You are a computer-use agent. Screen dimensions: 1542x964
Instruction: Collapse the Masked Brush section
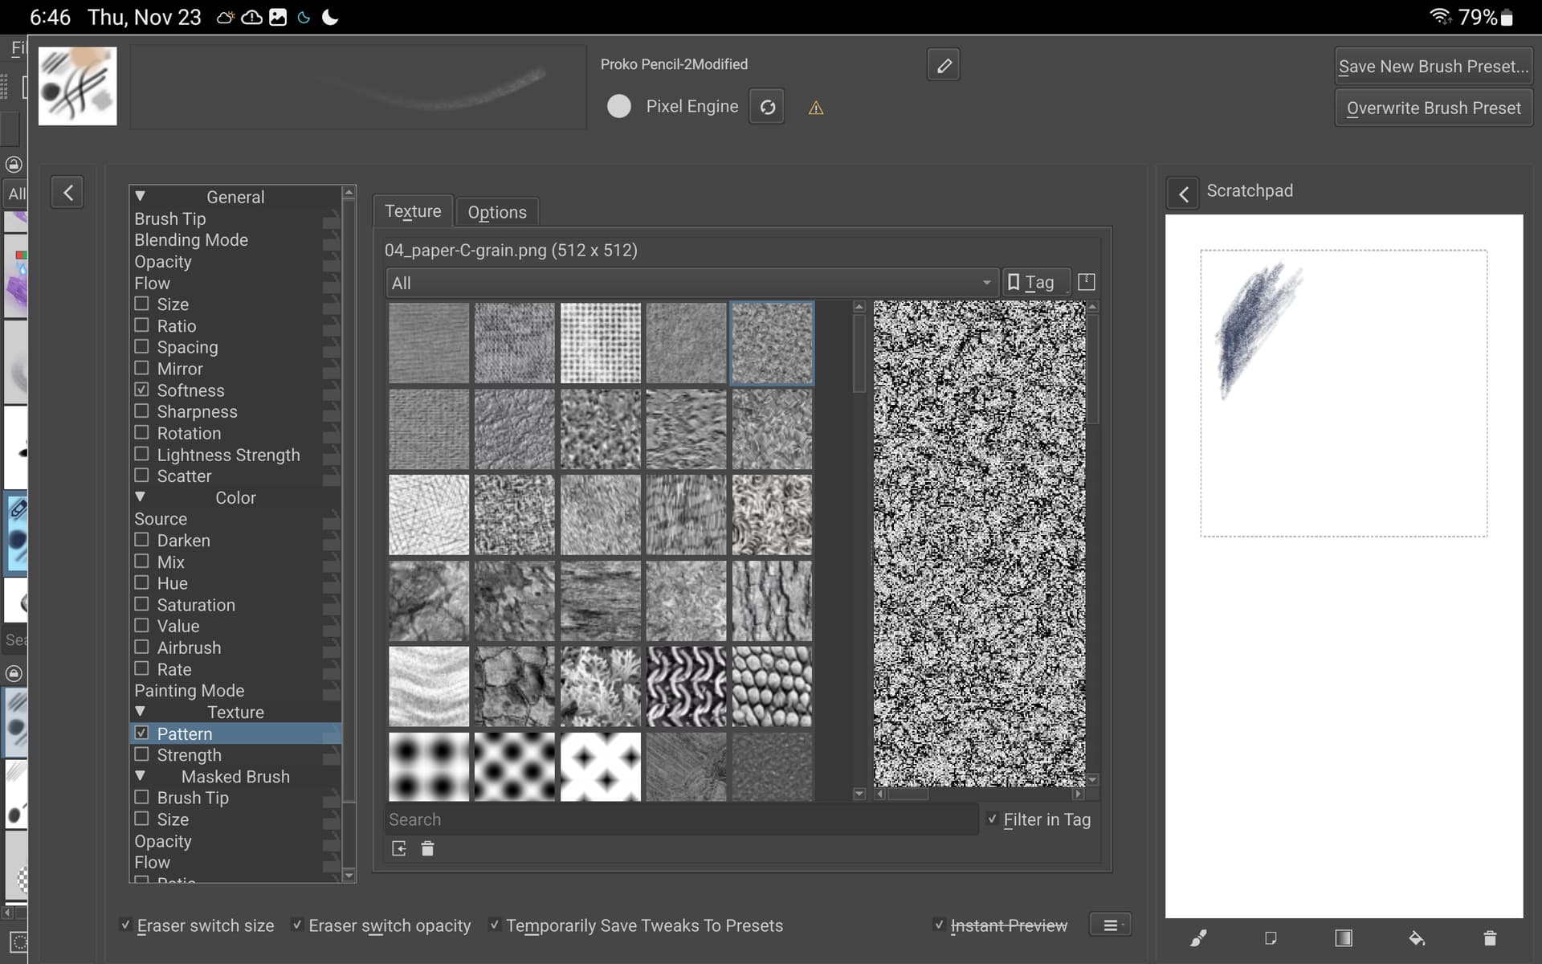(141, 776)
